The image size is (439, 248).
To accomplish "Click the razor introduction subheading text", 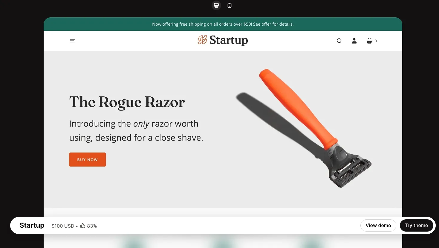I will click(x=136, y=131).
